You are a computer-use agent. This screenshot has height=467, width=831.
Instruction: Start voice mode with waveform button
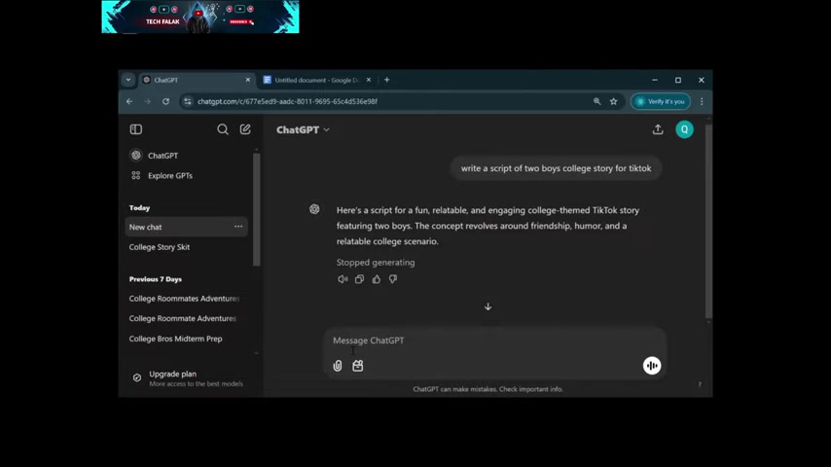click(x=652, y=366)
